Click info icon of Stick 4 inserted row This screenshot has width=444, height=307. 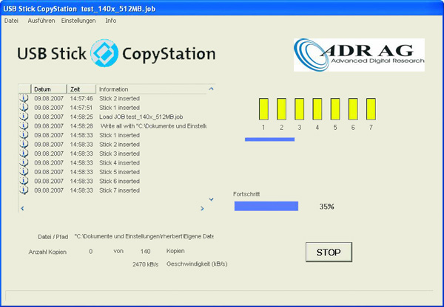24,162
